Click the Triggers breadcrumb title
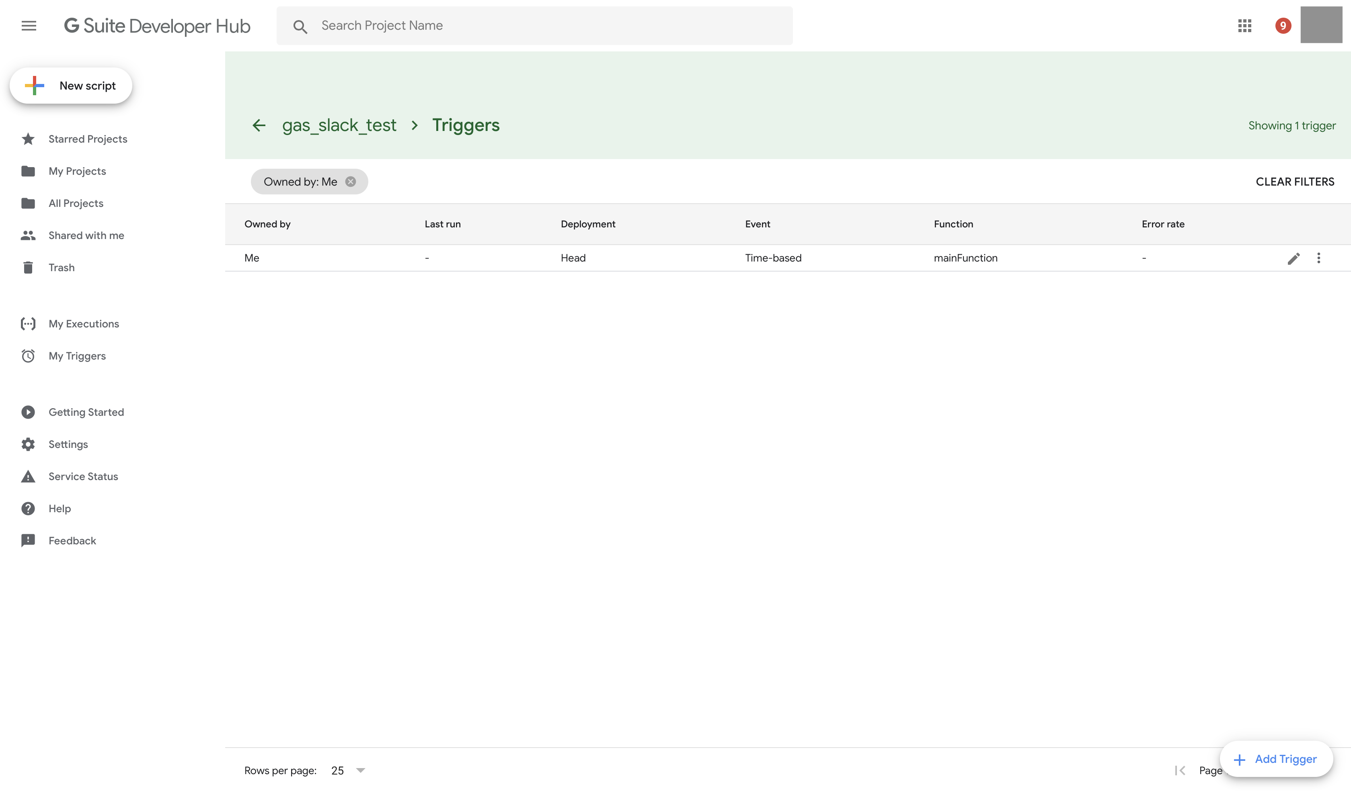The height and width of the screenshot is (793, 1351). coord(466,125)
